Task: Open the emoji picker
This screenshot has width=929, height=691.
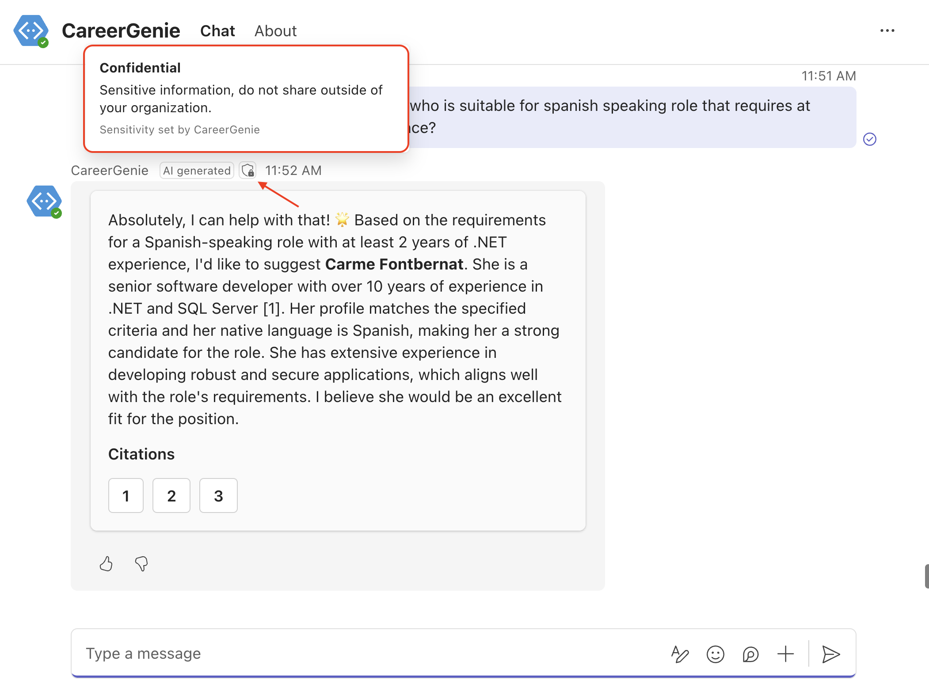Action: point(716,654)
